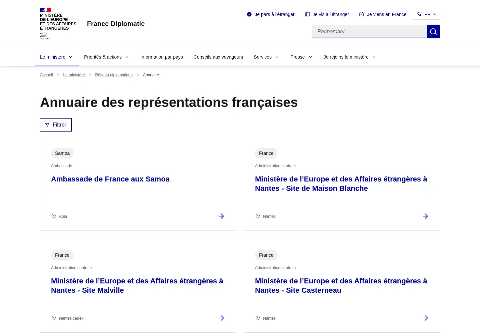Click arrow on Ambassade de France aux Samoa card

pos(221,216)
